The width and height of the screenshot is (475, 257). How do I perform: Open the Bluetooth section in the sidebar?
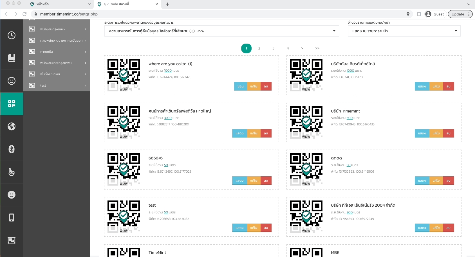click(12, 149)
